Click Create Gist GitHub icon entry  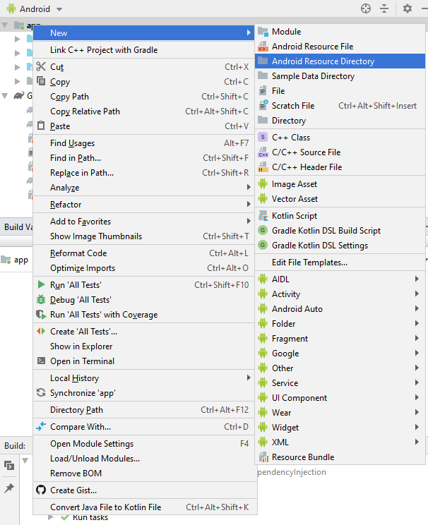(73, 490)
